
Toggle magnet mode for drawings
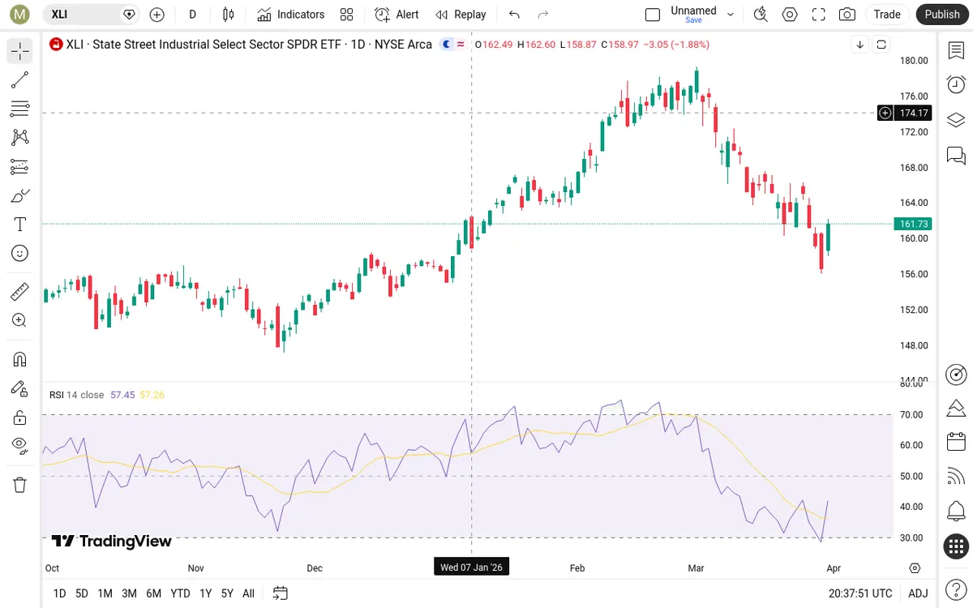coord(20,359)
